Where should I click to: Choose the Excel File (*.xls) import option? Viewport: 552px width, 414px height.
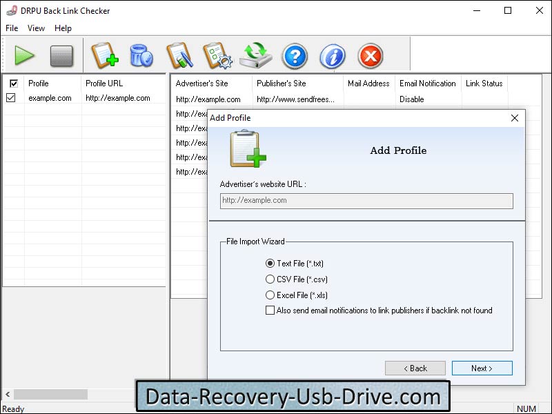[270, 295]
